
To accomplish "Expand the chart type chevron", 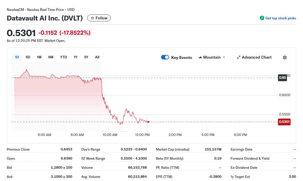I will pyautogui.click(x=224, y=57).
